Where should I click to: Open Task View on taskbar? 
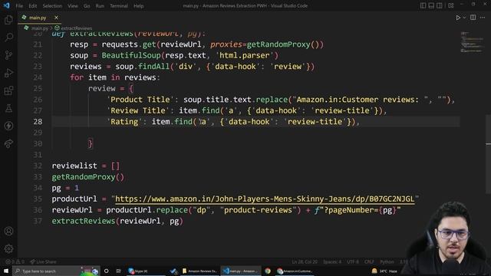click(118, 271)
